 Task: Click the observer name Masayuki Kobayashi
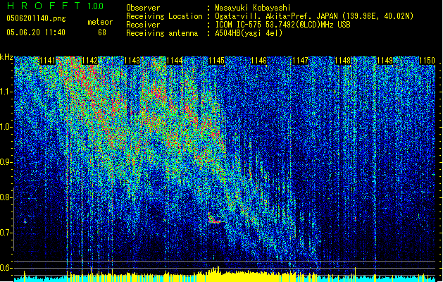click(253, 8)
